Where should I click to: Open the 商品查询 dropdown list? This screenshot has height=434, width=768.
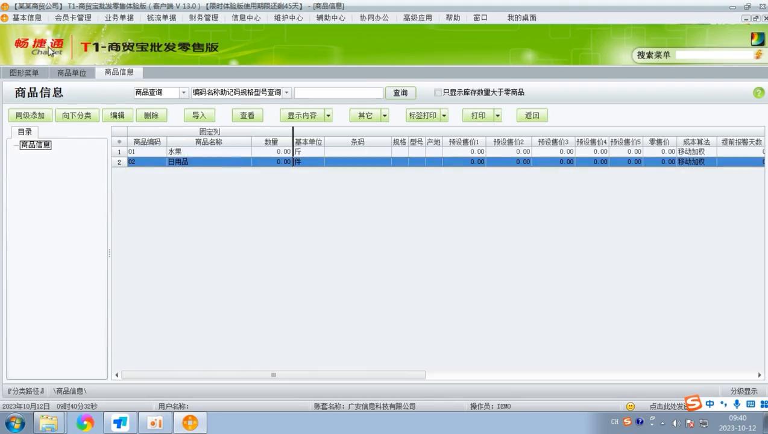(183, 92)
